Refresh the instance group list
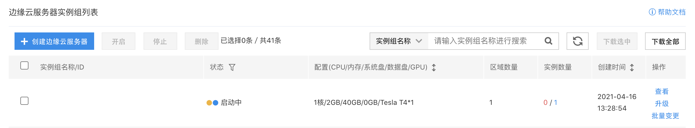The width and height of the screenshot is (695, 128). coord(578,41)
